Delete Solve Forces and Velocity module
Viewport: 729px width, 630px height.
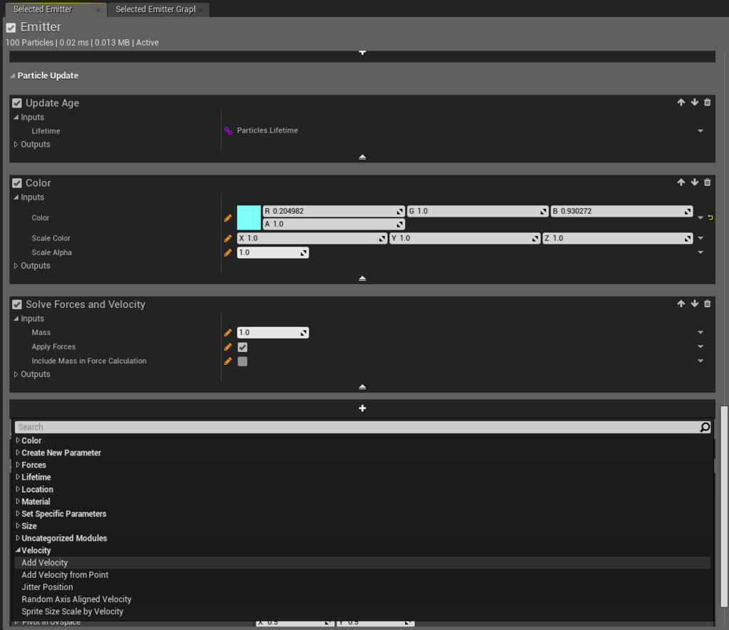click(707, 304)
